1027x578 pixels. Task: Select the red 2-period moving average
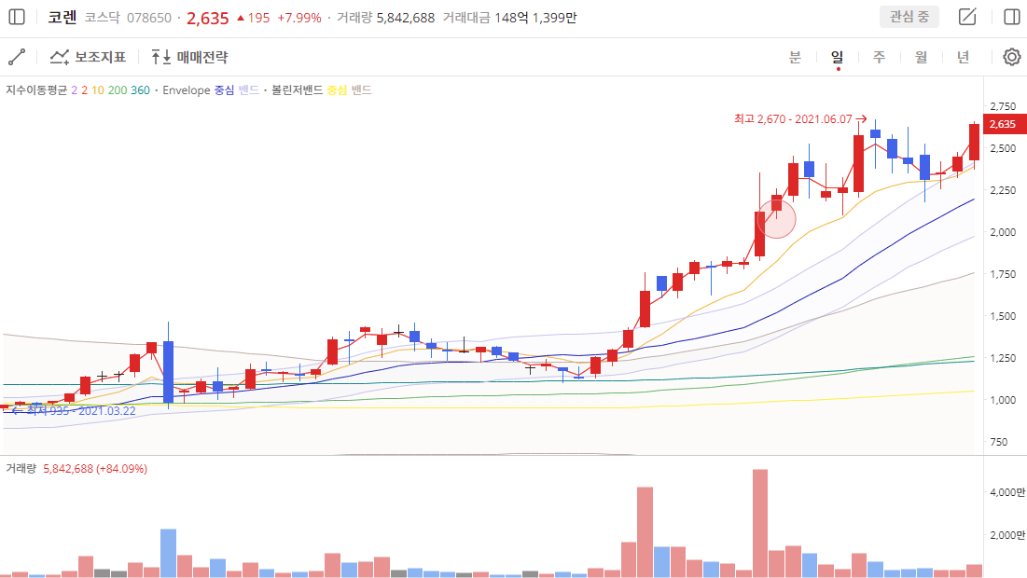pos(85,90)
